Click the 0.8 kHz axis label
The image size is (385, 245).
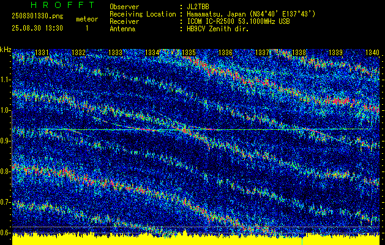point(6,171)
